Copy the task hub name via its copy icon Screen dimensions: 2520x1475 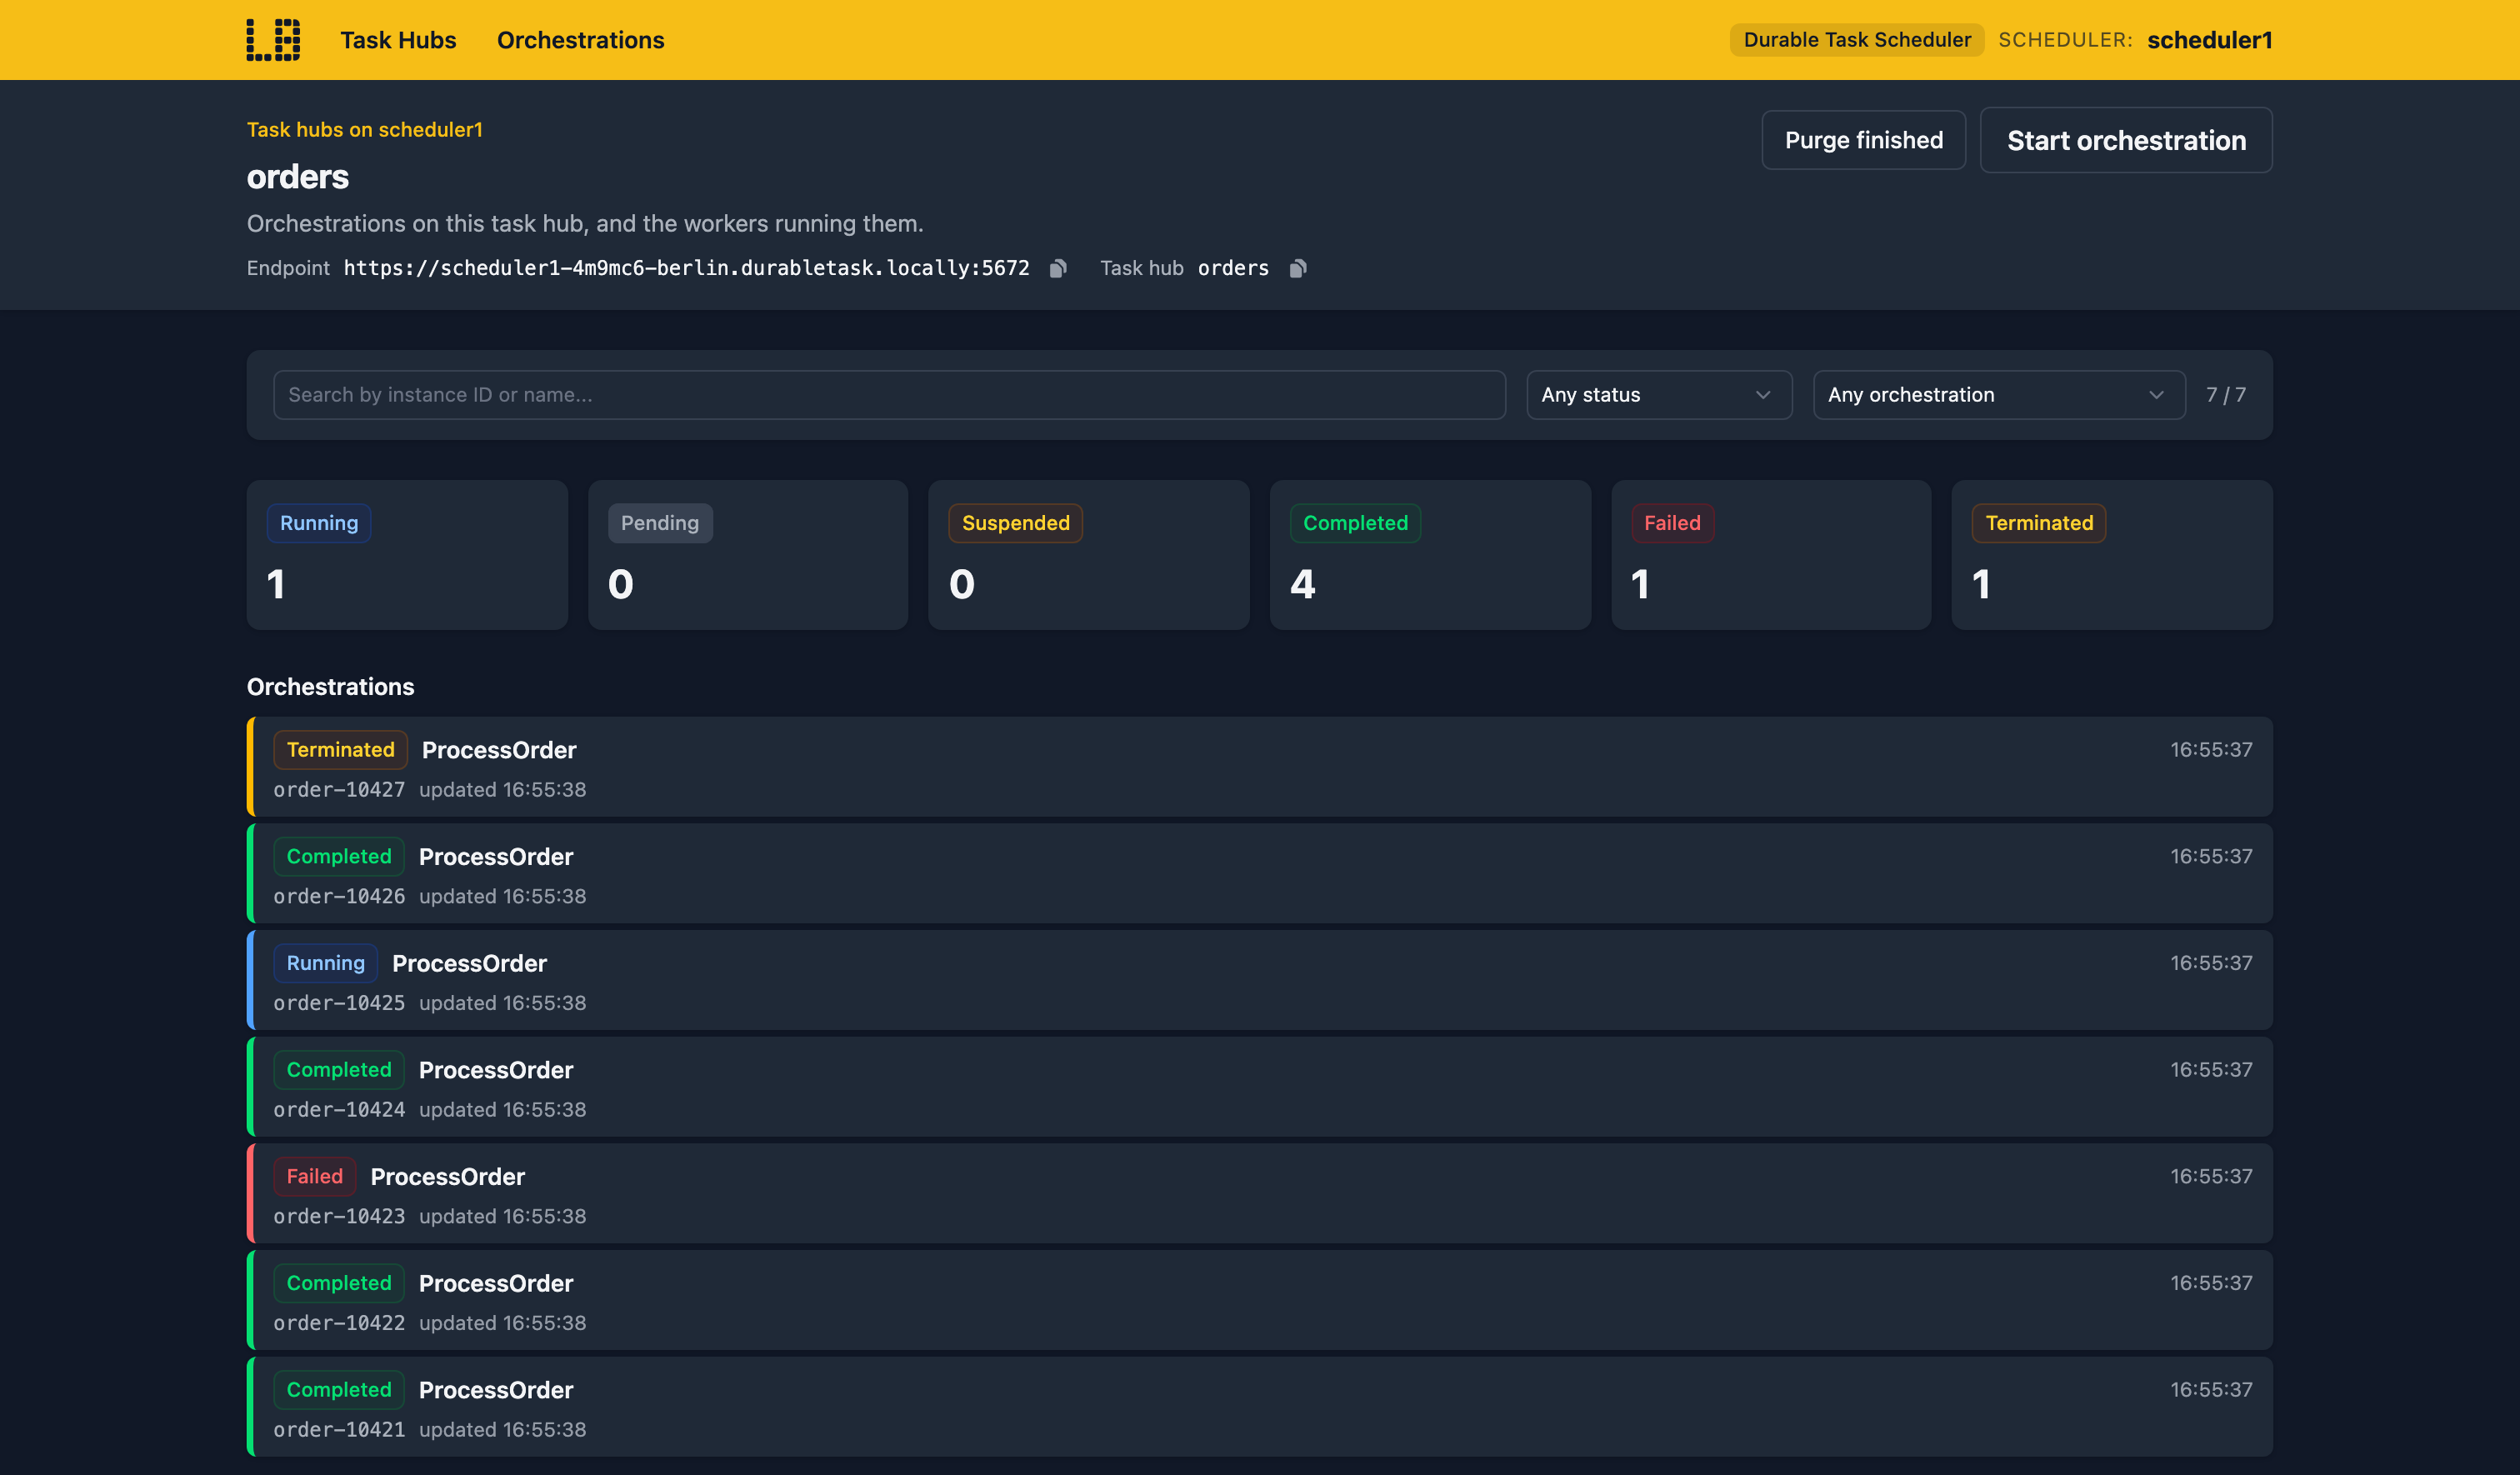pyautogui.click(x=1297, y=268)
